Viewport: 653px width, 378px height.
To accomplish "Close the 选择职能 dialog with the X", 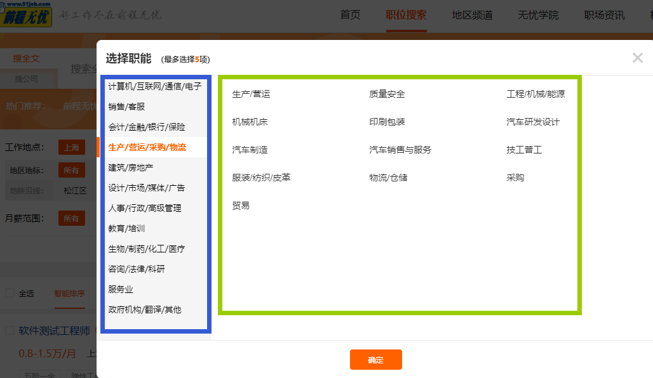I will point(637,58).
